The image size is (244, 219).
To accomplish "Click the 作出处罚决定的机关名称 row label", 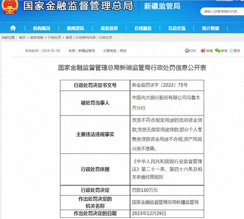I will click(x=95, y=202).
